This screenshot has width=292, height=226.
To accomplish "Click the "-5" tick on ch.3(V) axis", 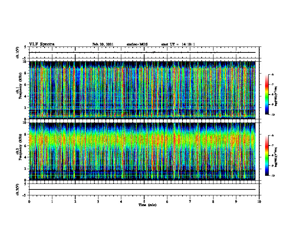I will (25, 195).
